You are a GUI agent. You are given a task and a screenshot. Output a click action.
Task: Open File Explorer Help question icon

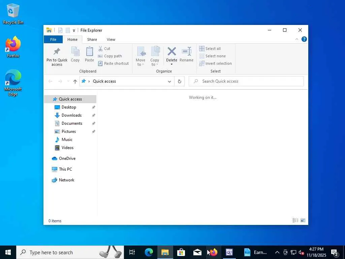pyautogui.click(x=304, y=39)
